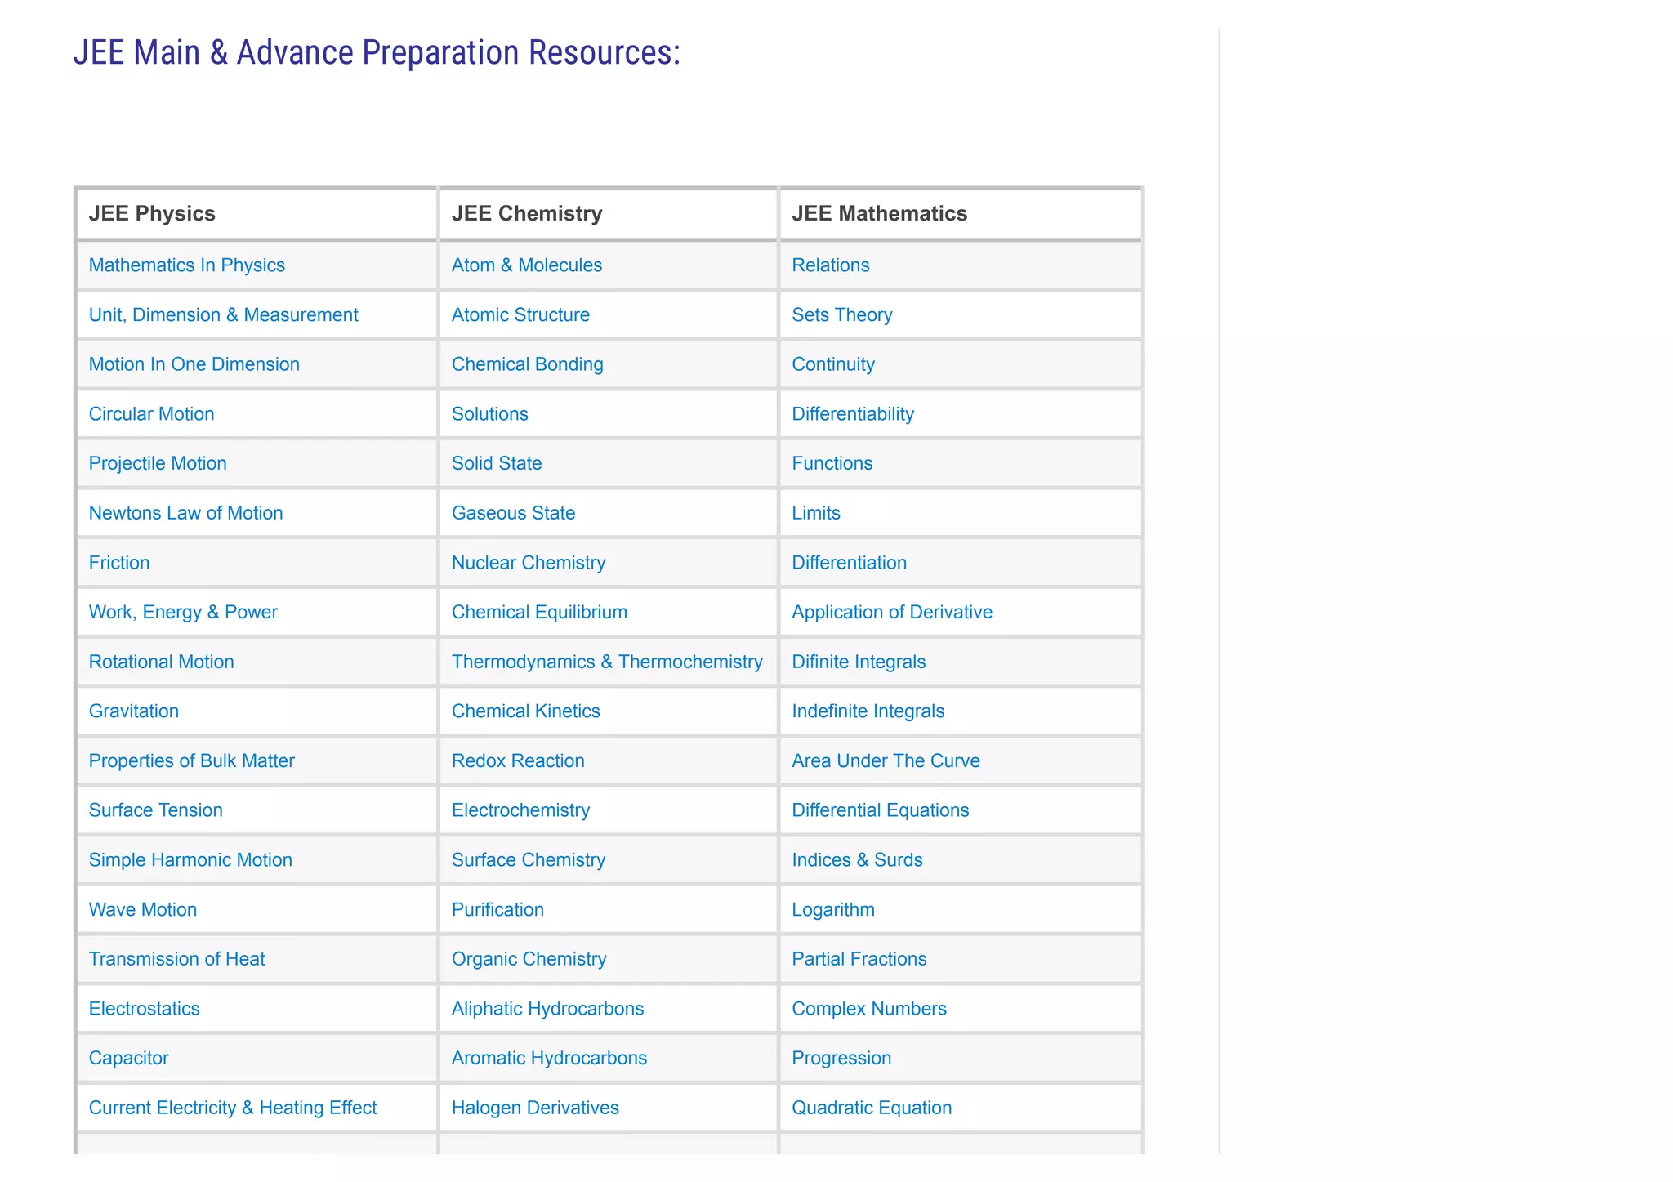Select the Newtons Law of Motion link

(x=185, y=513)
